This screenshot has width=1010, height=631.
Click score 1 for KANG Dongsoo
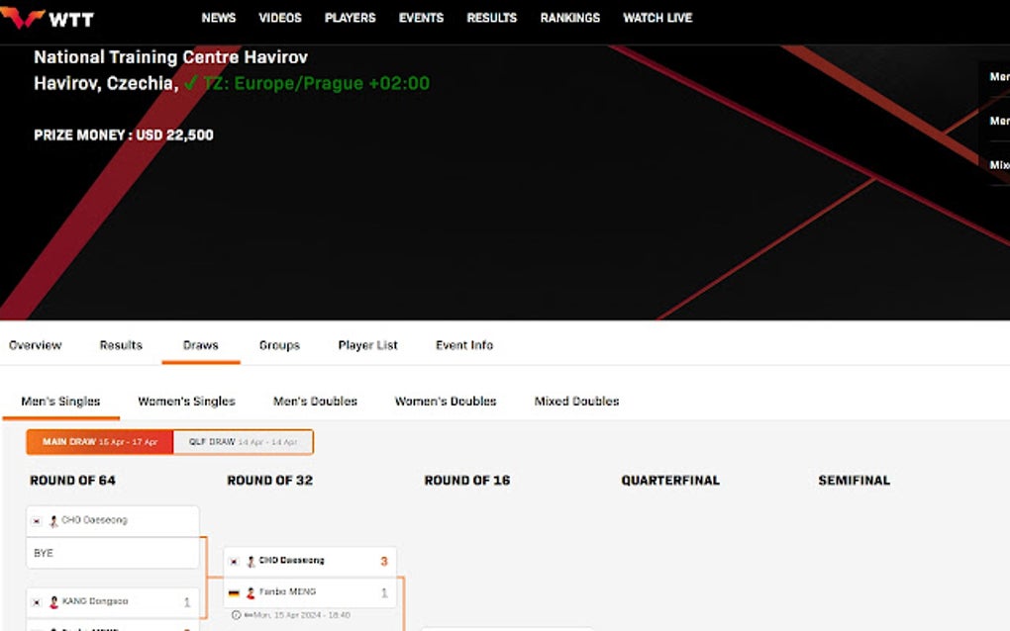coord(187,602)
